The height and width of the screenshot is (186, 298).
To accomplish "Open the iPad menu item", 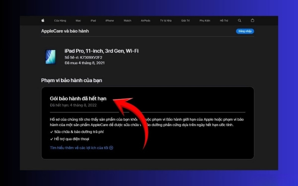I will [x=93, y=20].
